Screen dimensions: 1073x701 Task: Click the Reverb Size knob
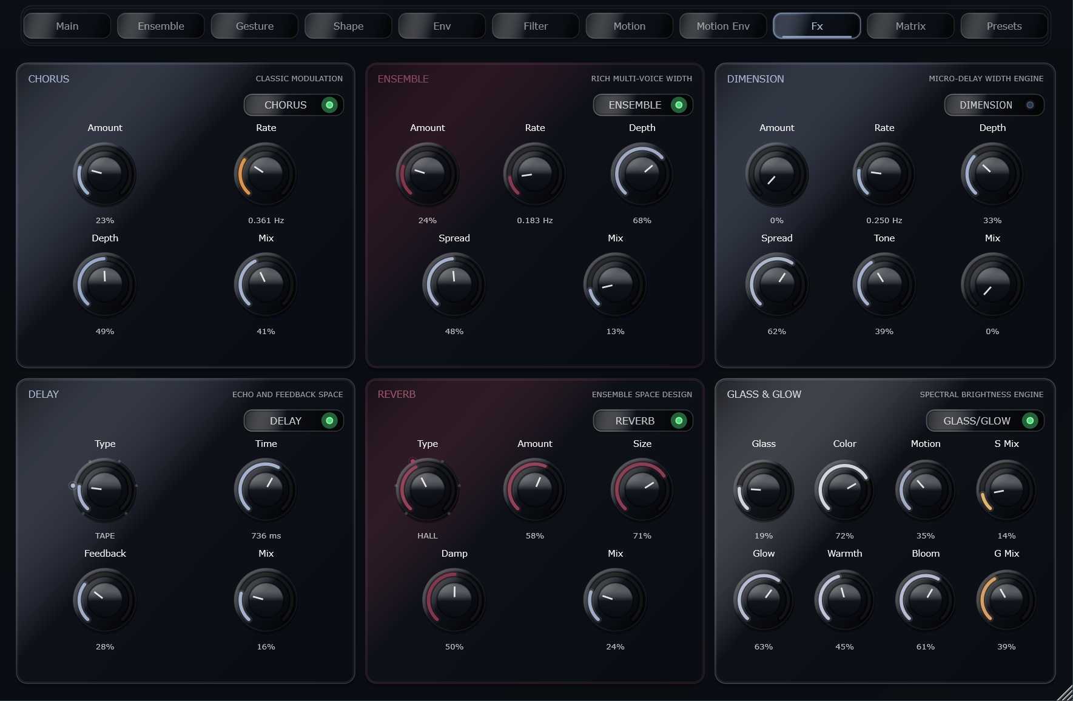click(x=642, y=490)
